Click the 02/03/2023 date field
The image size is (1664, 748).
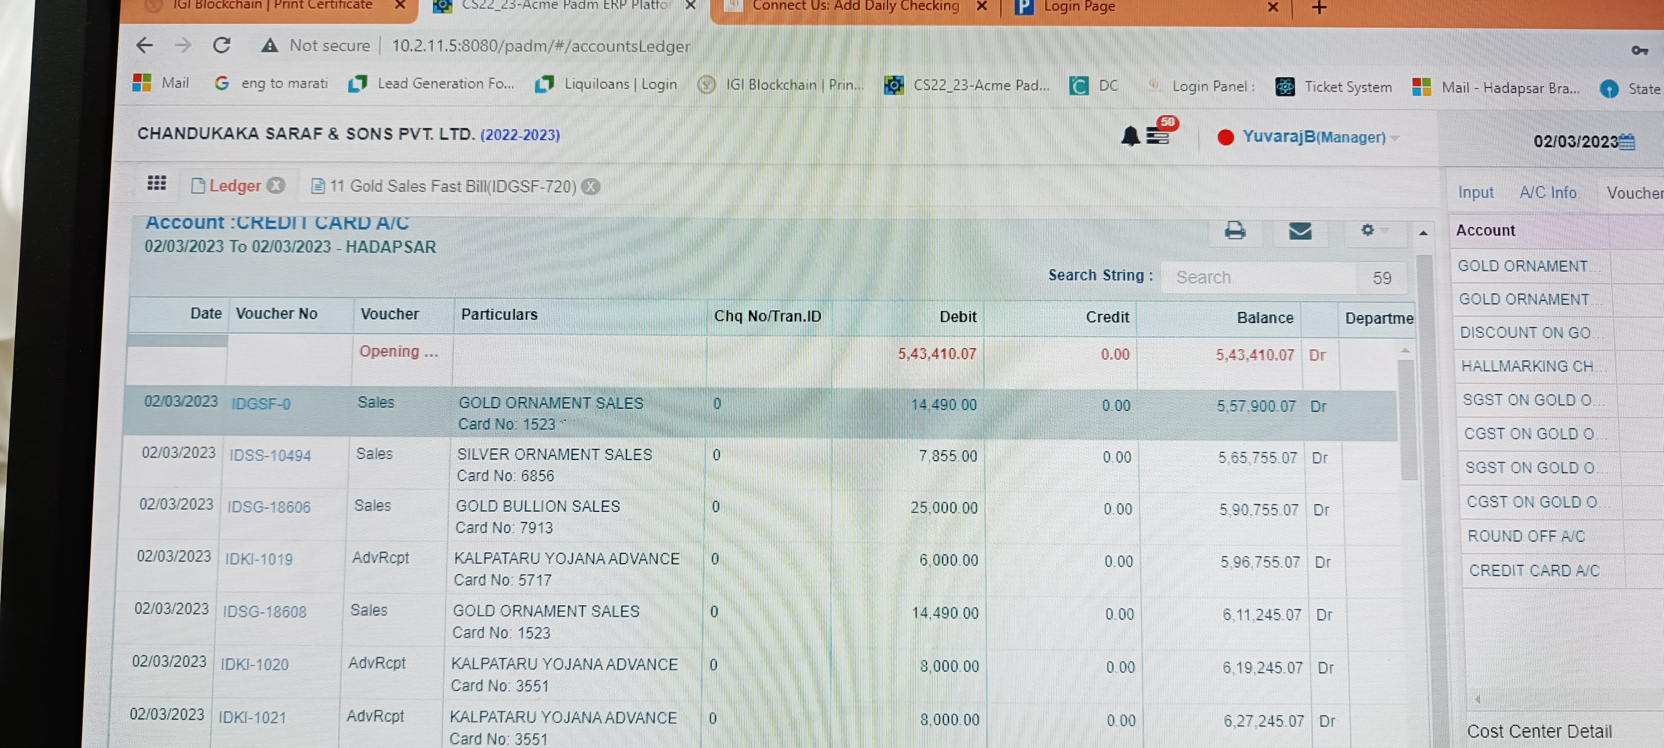tap(1575, 141)
